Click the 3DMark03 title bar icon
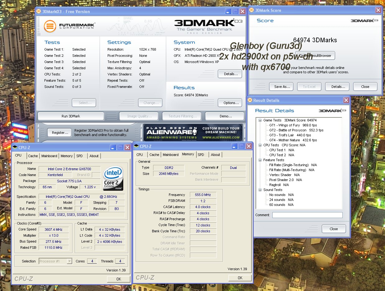Viewport: 385px width, 291px height. point(39,11)
